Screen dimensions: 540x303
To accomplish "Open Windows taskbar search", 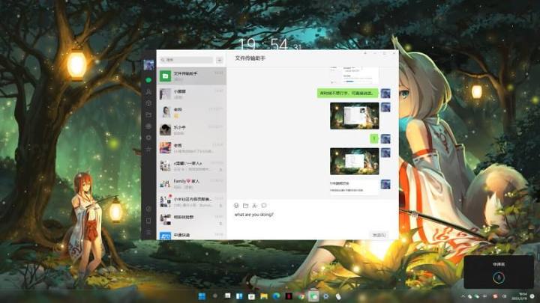I will pos(215,296).
